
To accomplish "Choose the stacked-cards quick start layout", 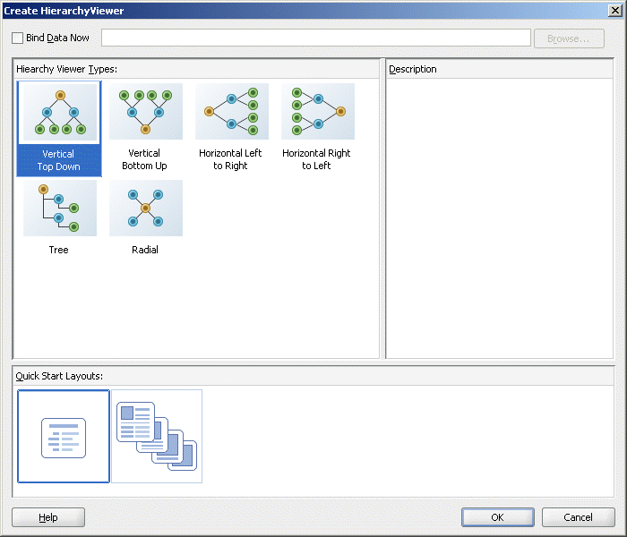I will pyautogui.click(x=157, y=437).
